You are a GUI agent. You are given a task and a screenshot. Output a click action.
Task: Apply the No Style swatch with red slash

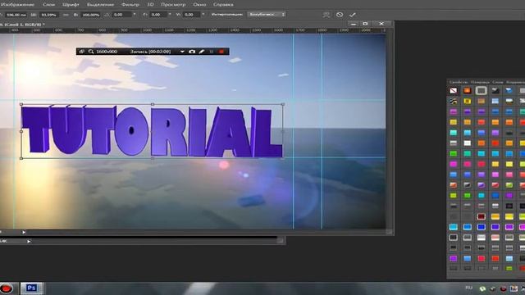coord(453,91)
